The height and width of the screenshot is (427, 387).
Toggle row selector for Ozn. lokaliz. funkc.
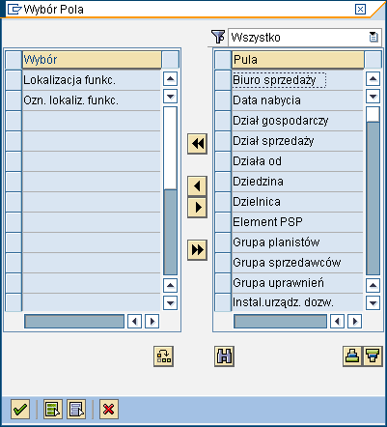tap(14, 100)
